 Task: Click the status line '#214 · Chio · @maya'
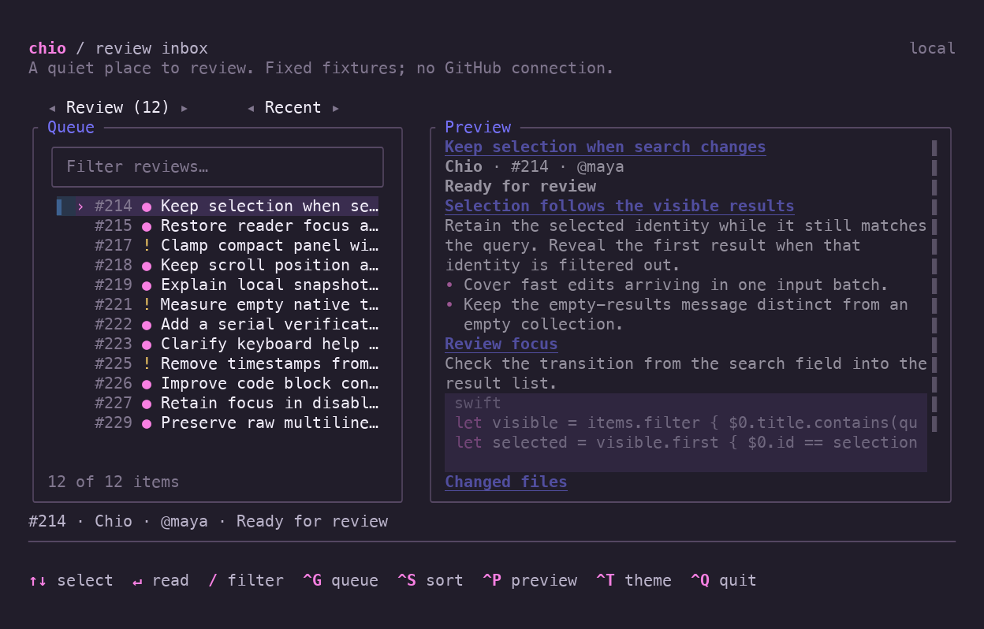coord(208,522)
